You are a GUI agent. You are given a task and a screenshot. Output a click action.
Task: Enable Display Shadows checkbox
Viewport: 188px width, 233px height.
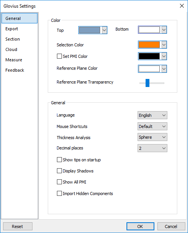click(59, 171)
